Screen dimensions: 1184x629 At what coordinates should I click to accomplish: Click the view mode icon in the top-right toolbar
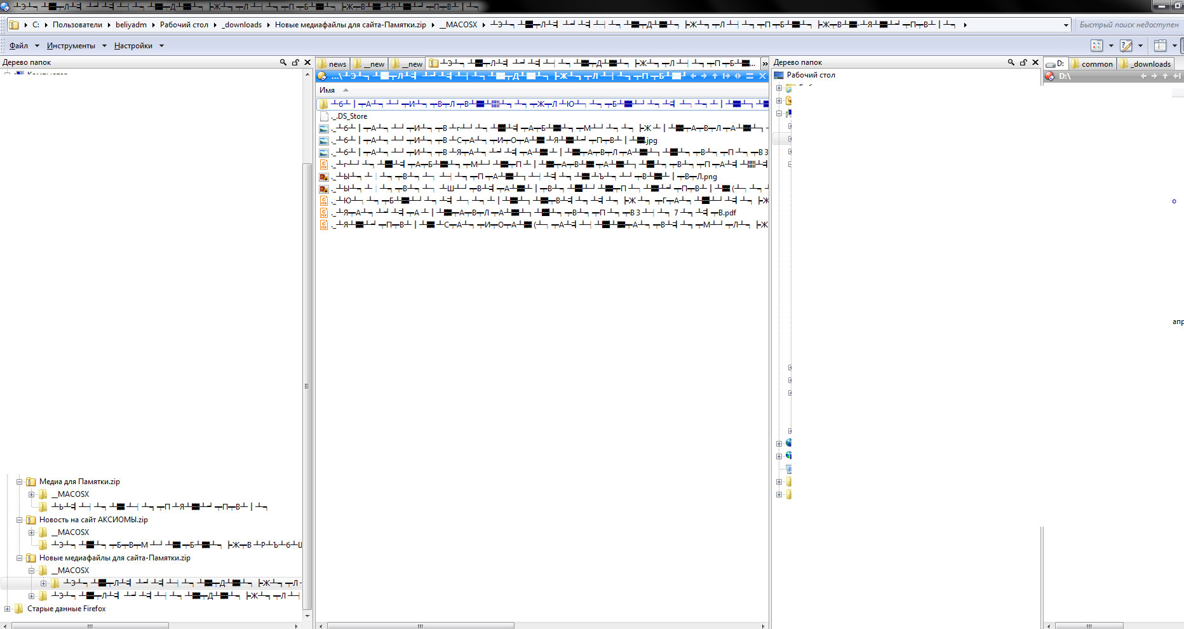pos(1096,46)
